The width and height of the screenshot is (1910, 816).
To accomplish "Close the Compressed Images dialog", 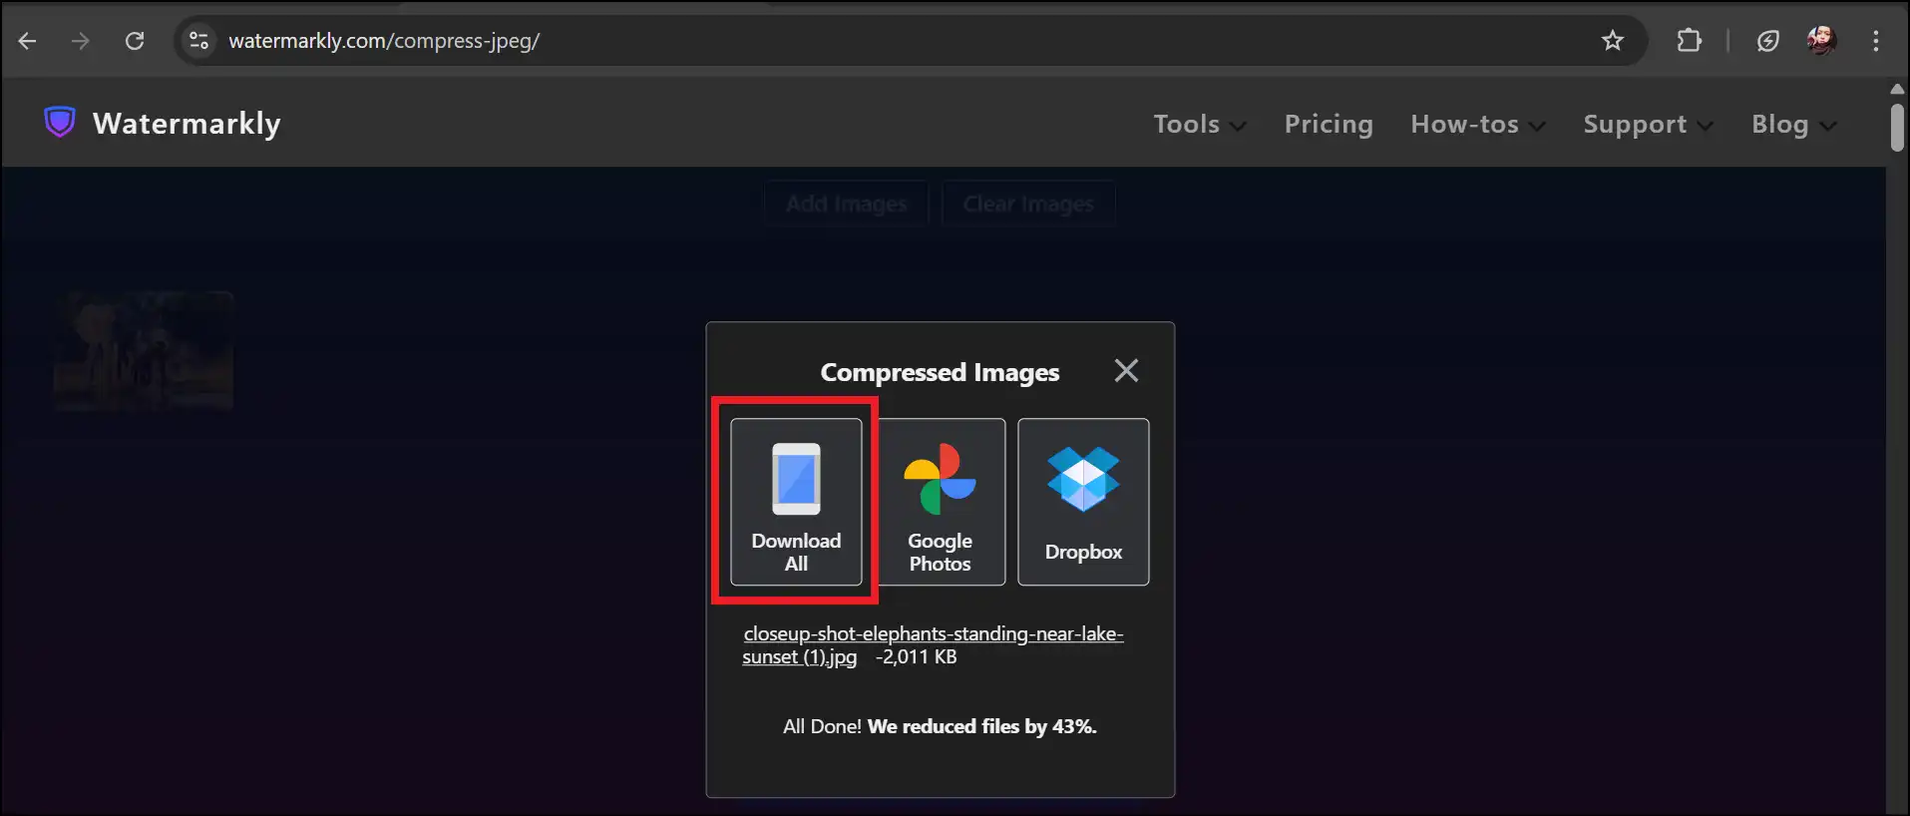I will [1126, 371].
